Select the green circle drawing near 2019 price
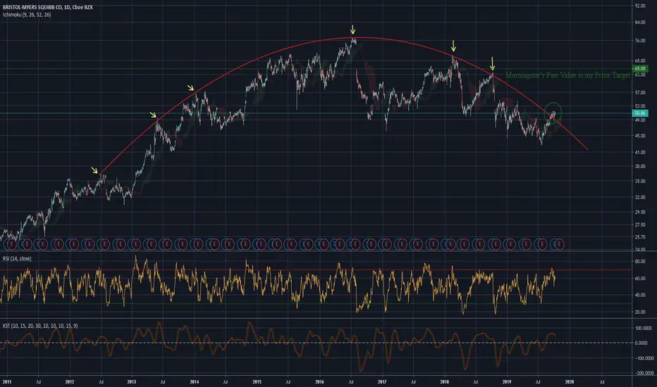 click(x=553, y=113)
